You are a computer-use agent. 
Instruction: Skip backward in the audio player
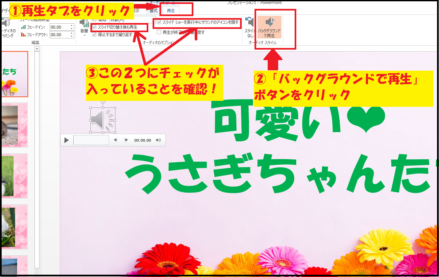115,140
